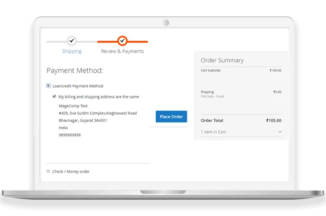Click the laptop webcam dot

[x=166, y=23]
